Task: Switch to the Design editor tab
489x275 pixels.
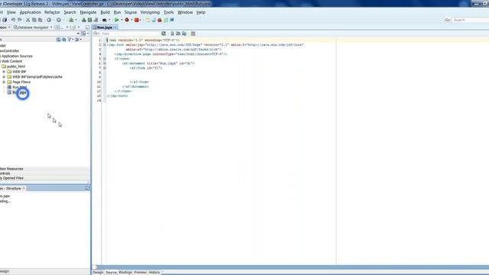Action: [x=98, y=272]
